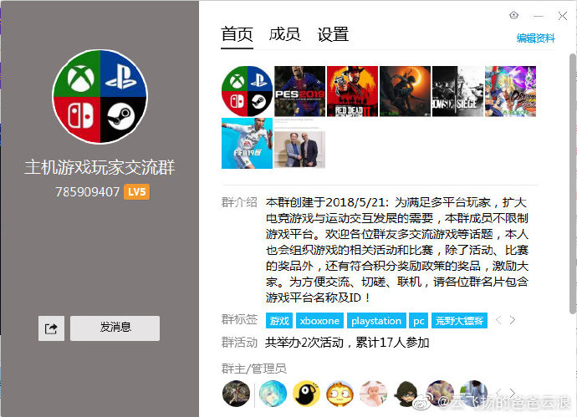Click the pin-to-top icon near minimize

click(x=513, y=15)
